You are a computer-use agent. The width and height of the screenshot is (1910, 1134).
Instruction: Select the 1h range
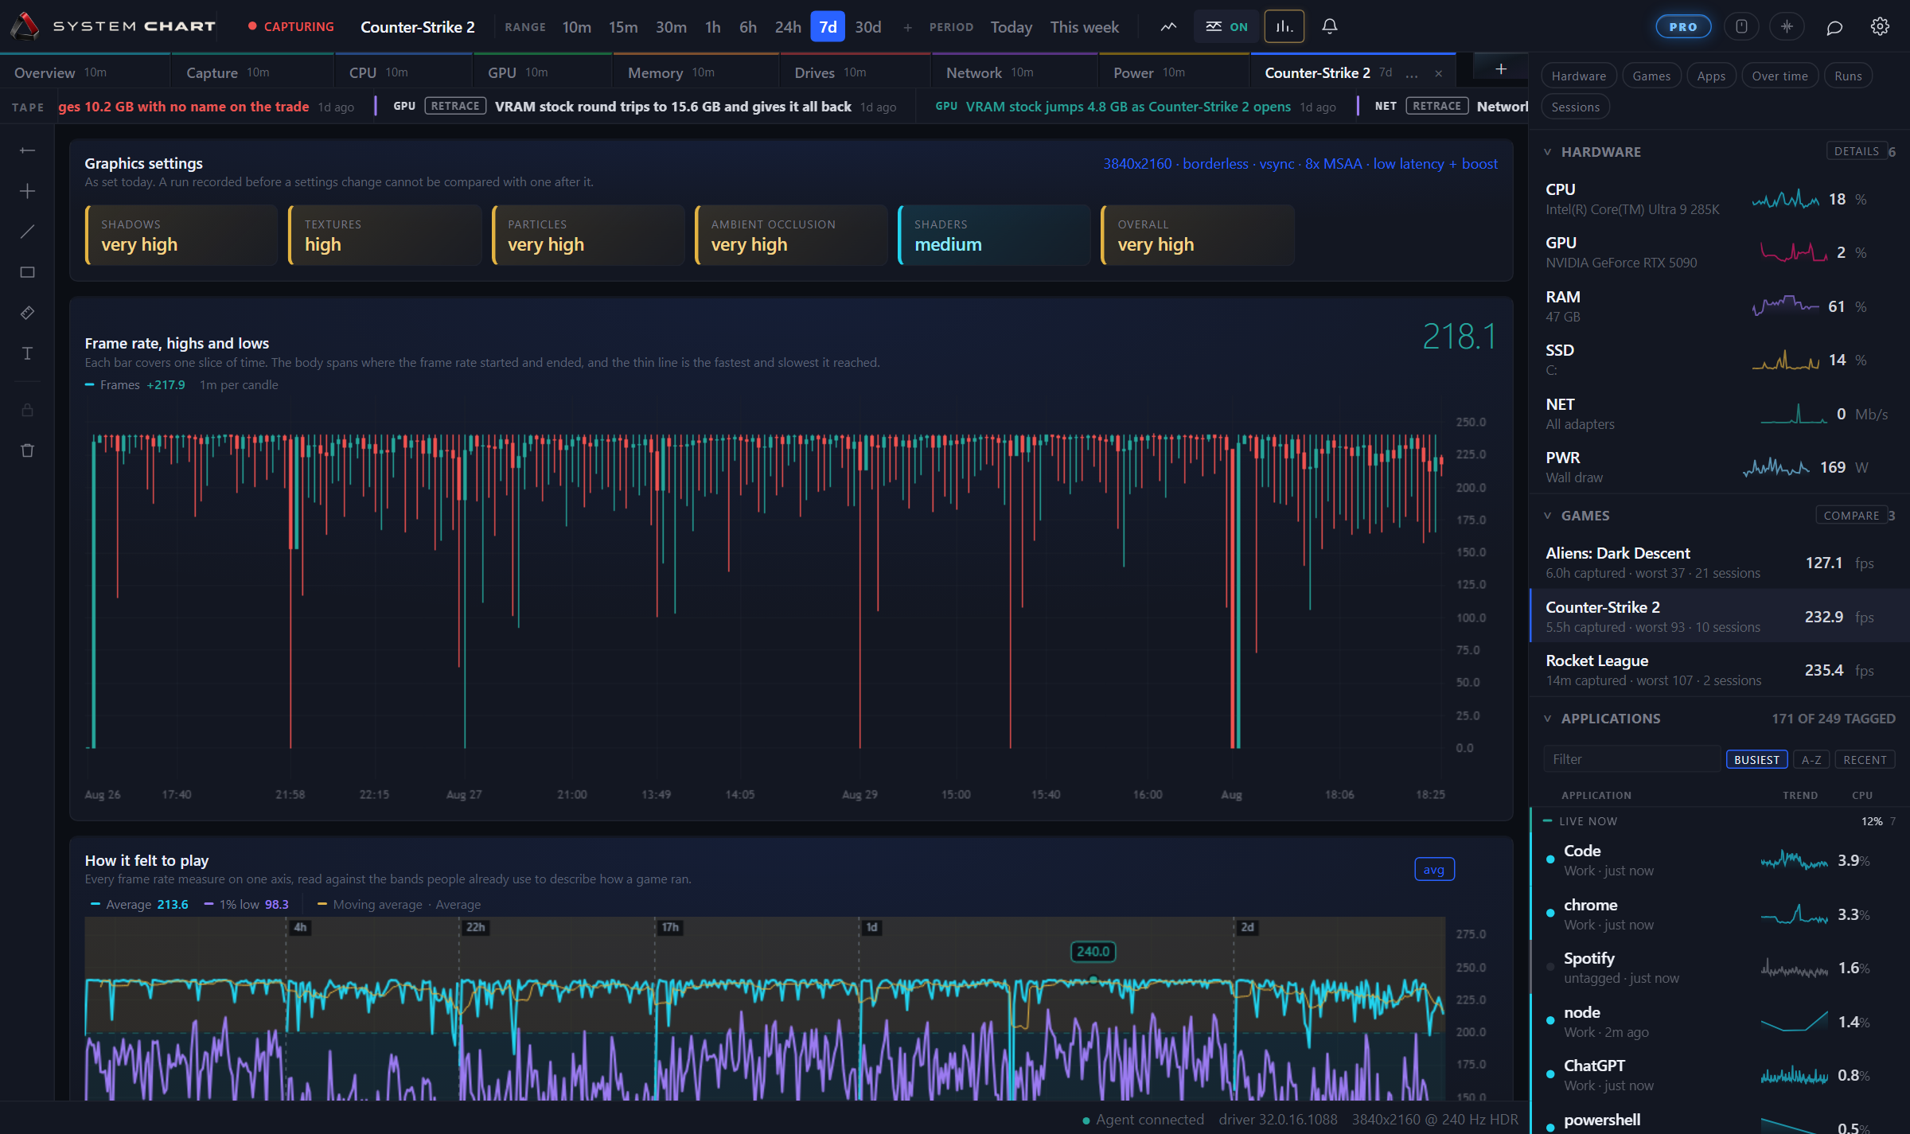(713, 27)
